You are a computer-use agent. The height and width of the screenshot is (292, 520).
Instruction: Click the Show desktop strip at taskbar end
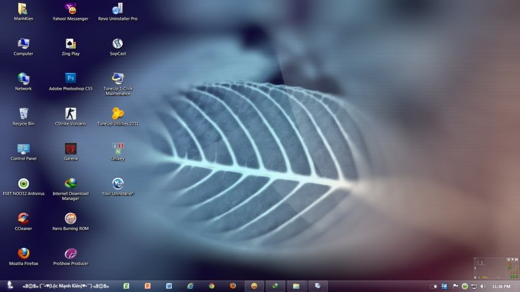click(x=517, y=286)
